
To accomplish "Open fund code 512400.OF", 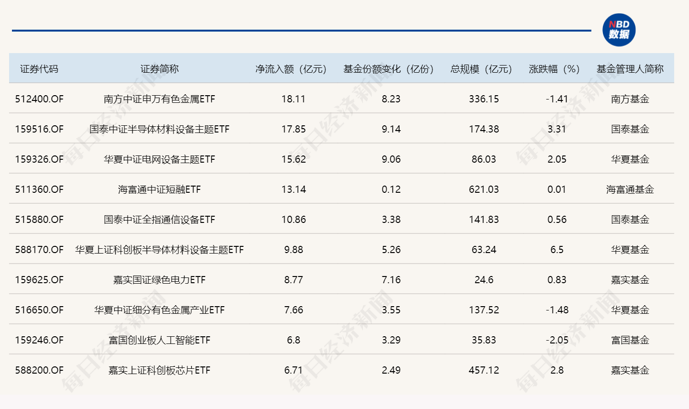I will [x=40, y=99].
